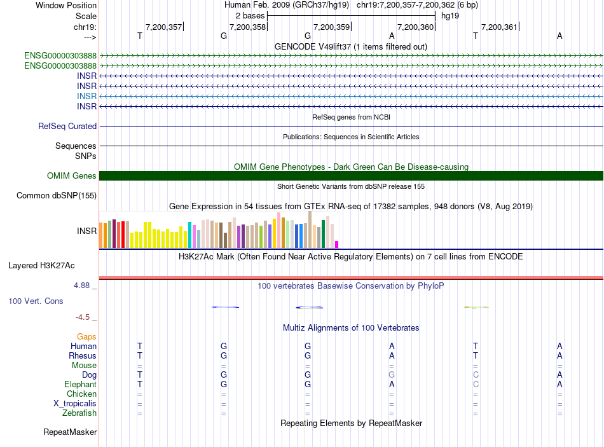Click the Window Position label
The width and height of the screenshot is (604, 447).
(66, 5)
